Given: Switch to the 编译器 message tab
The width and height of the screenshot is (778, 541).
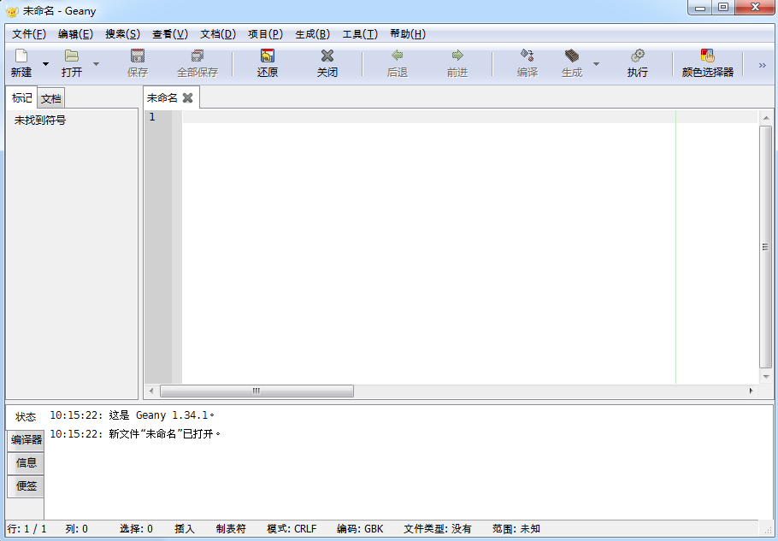Looking at the screenshot, I should pyautogui.click(x=27, y=440).
